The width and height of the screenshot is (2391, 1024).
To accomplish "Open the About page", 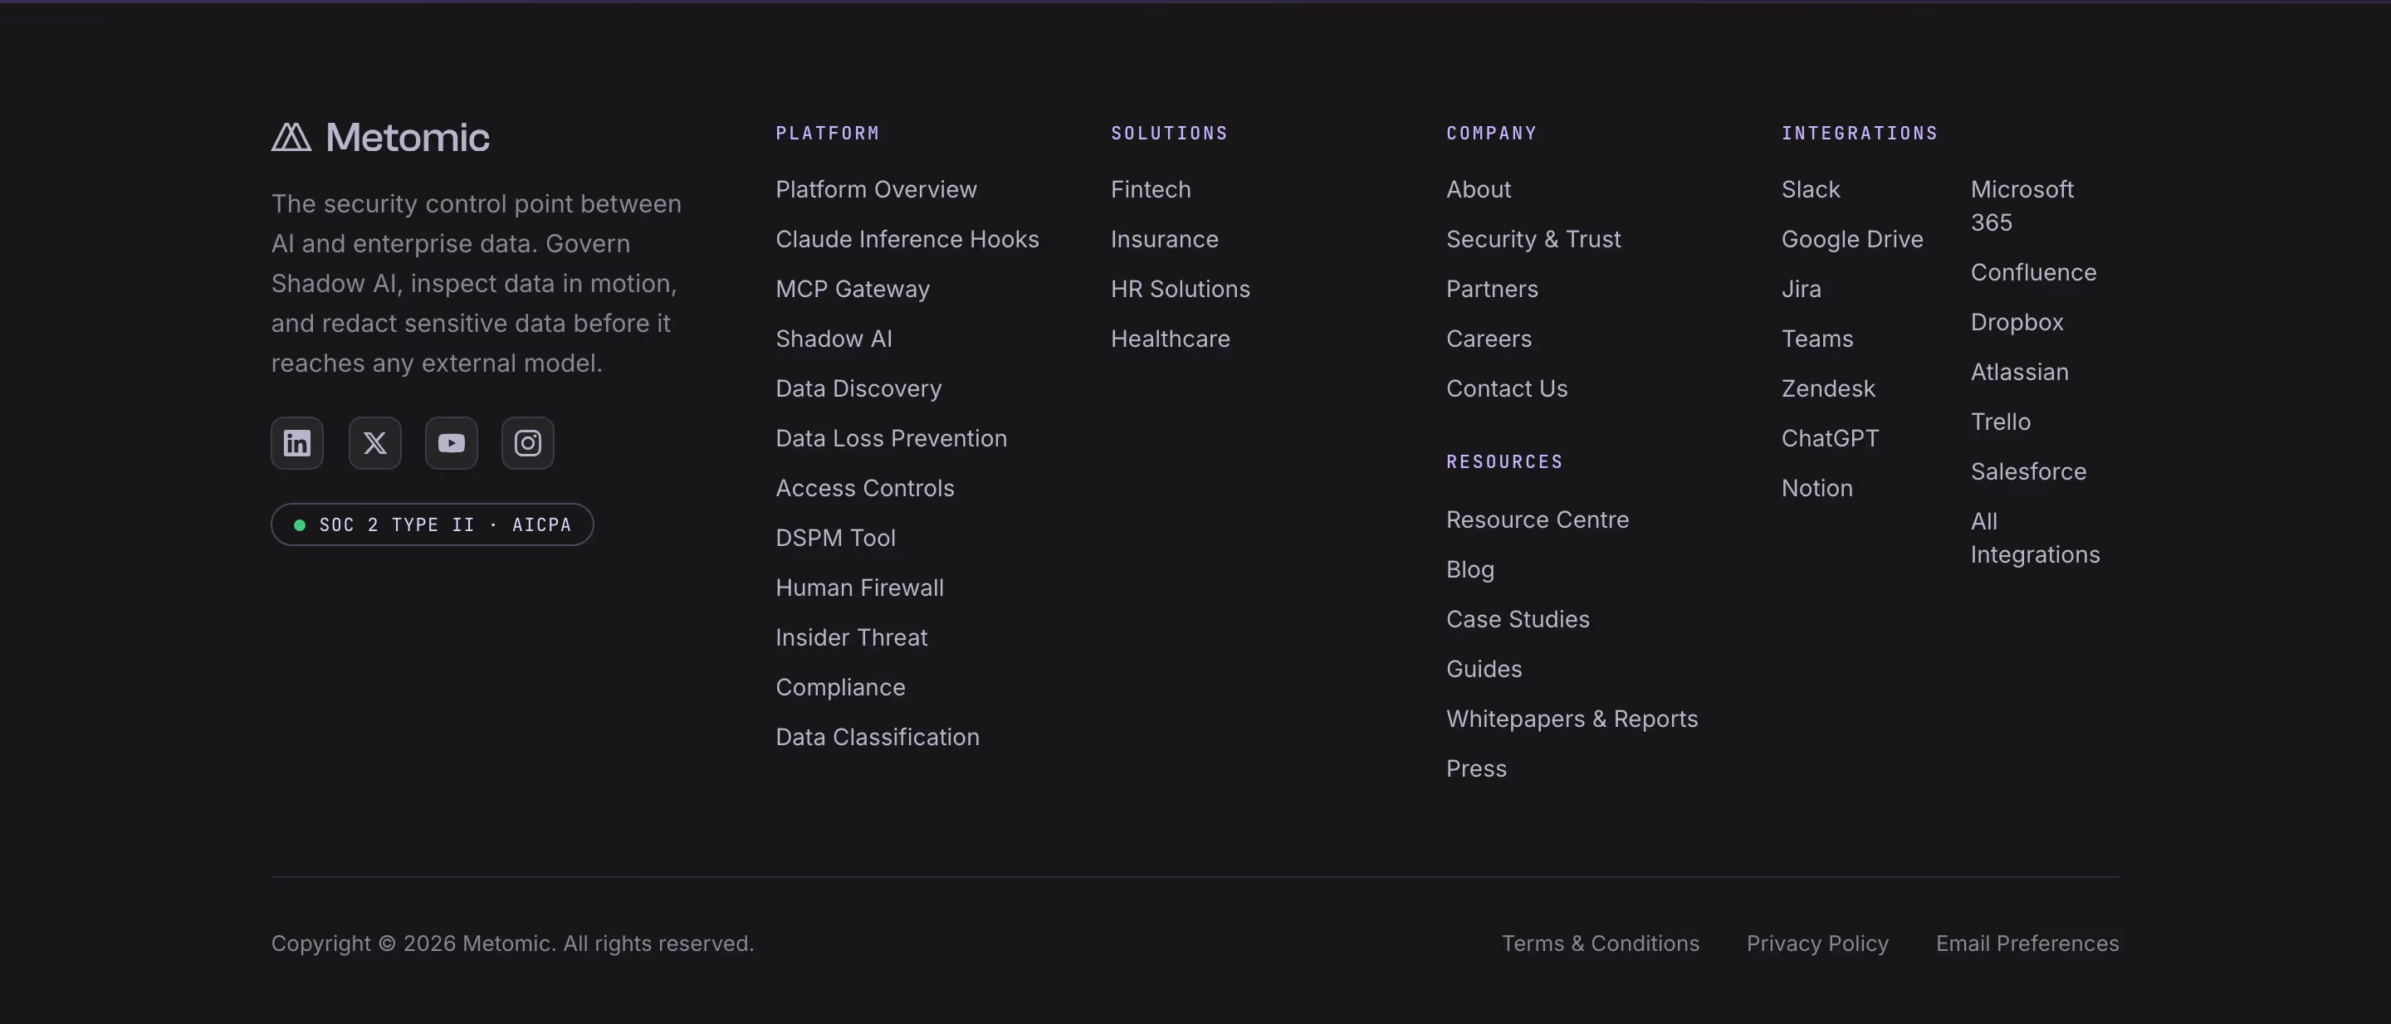I will point(1479,189).
